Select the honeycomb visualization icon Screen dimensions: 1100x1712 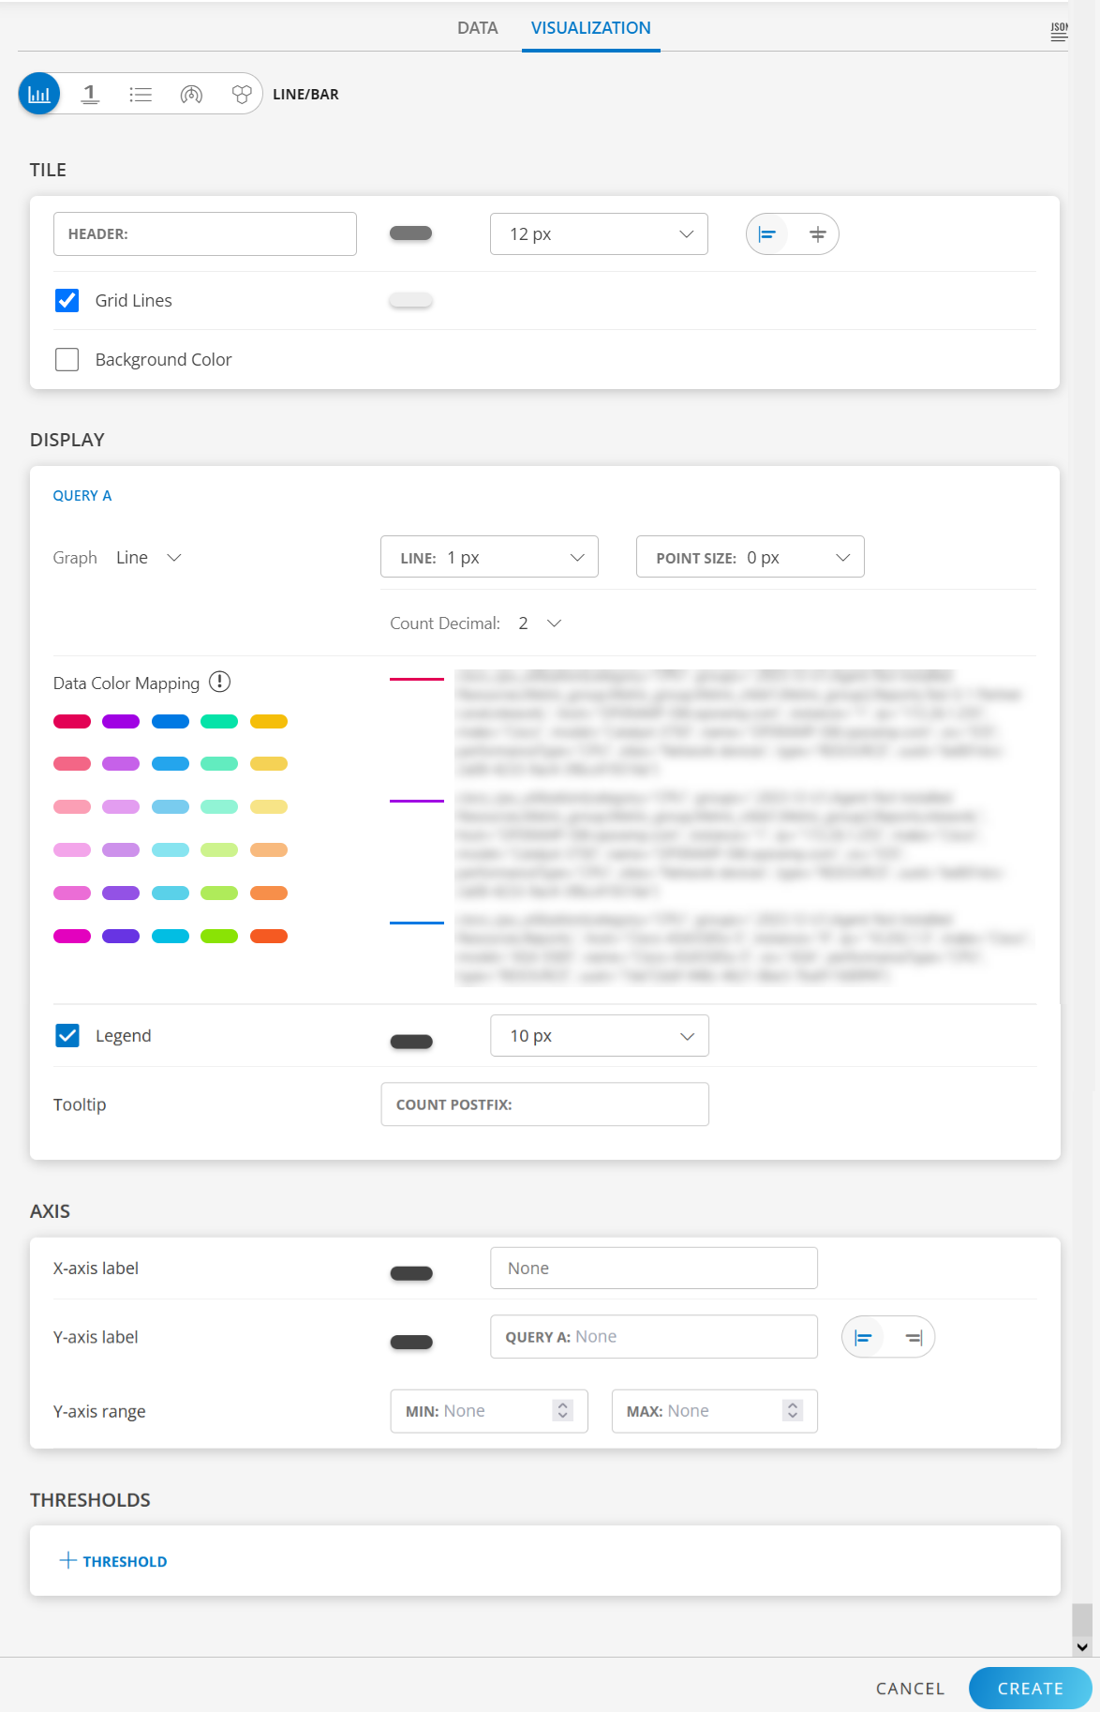242,94
